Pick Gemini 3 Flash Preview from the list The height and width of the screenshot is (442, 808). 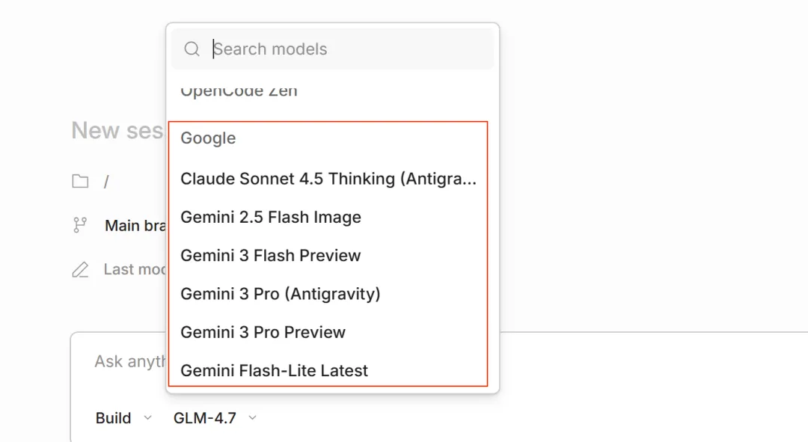[x=271, y=256]
